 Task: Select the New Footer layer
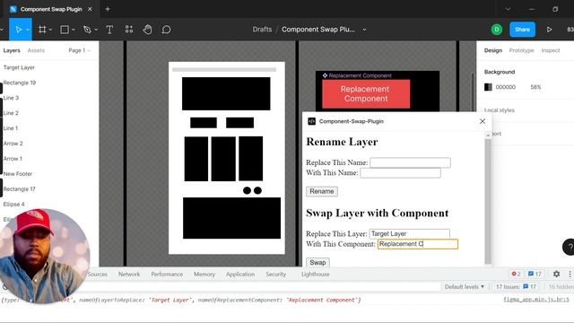(x=18, y=174)
